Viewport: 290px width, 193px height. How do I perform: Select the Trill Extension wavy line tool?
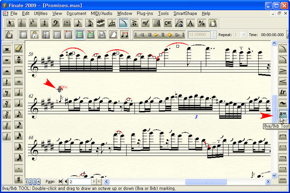[283, 103]
